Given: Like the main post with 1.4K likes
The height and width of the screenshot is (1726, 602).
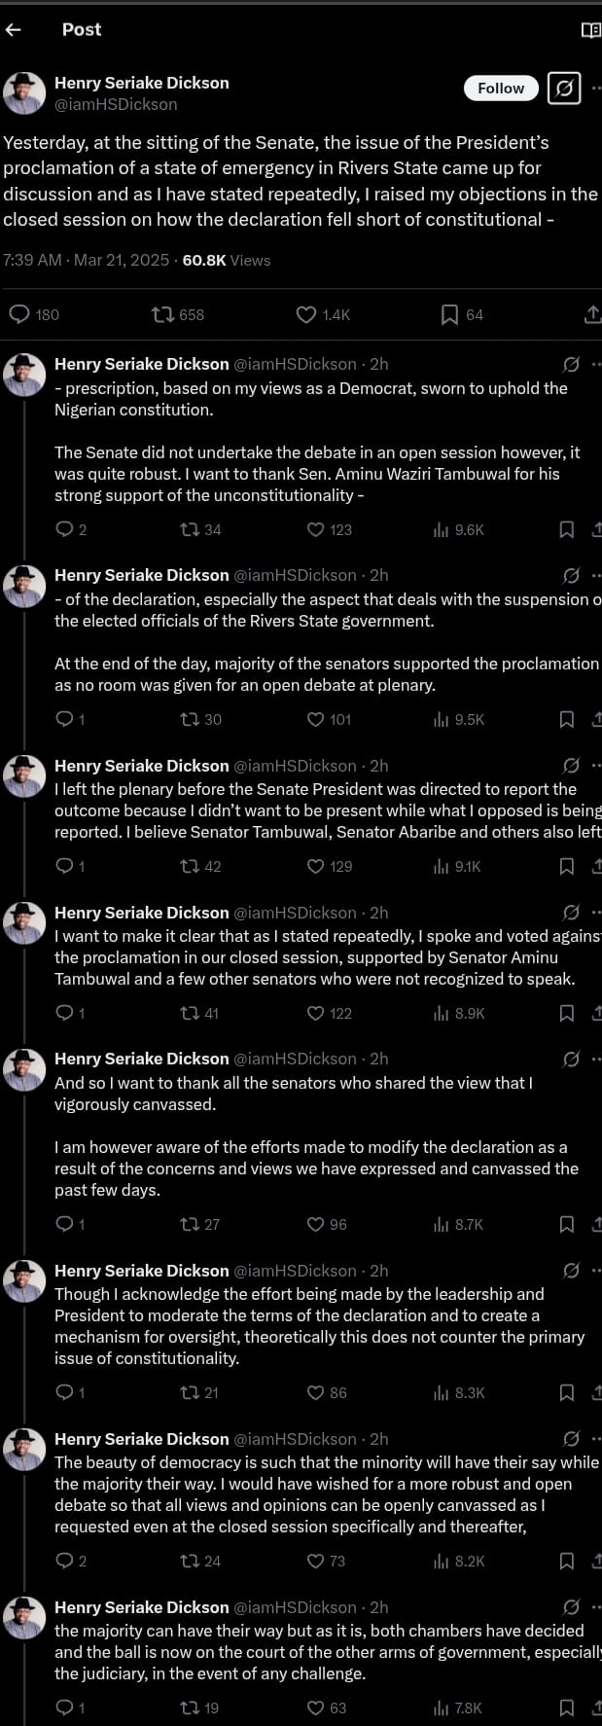Looking at the screenshot, I should [306, 314].
